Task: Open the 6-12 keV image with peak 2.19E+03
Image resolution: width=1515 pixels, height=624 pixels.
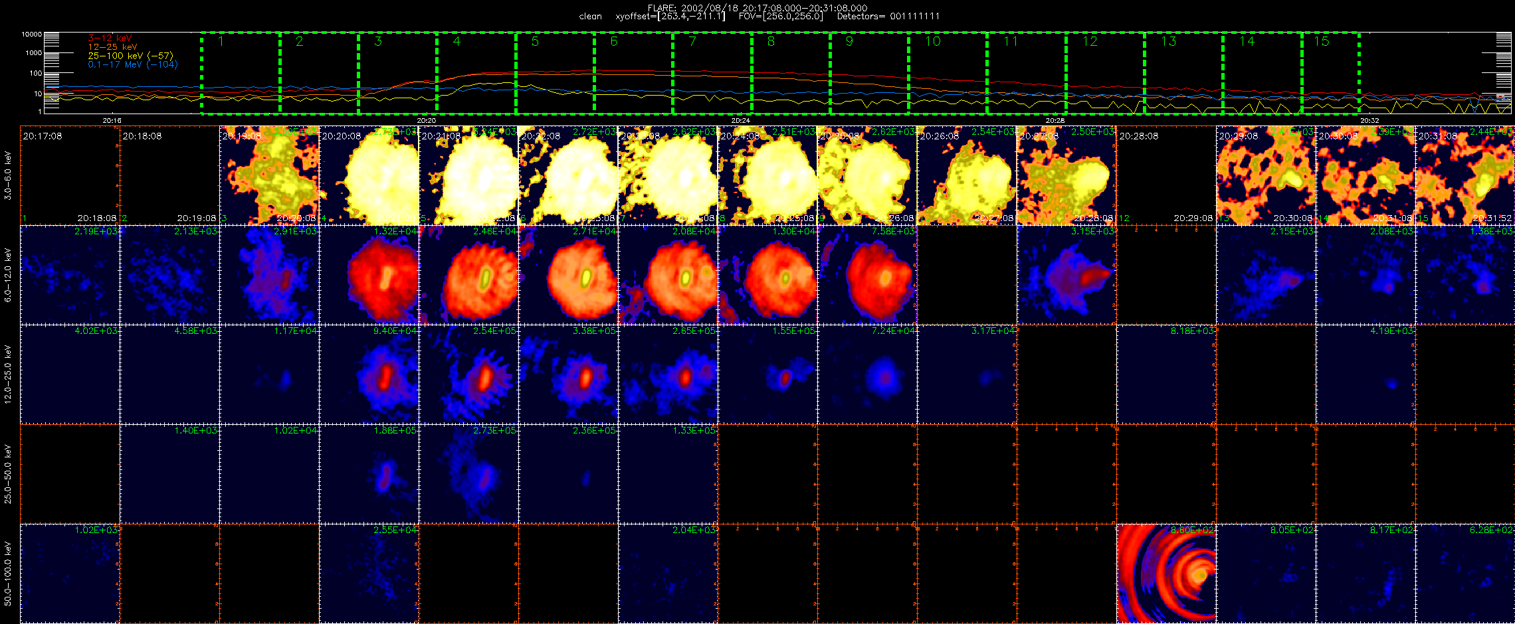Action: tap(70, 275)
